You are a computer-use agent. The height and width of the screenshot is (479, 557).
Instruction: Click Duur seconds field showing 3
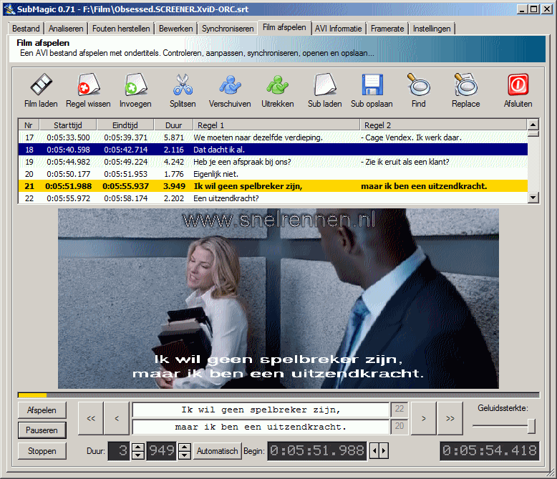(119, 451)
